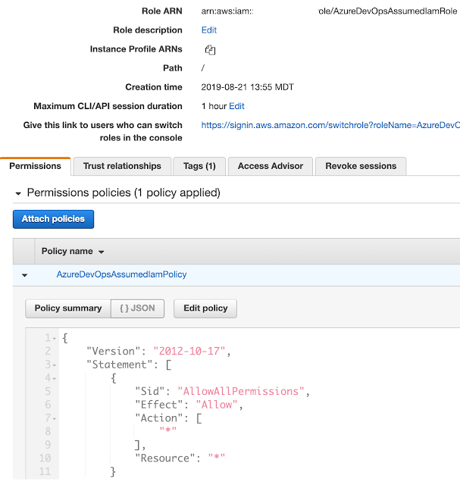
Task: Switch to the Permissions tab
Action: (x=36, y=166)
